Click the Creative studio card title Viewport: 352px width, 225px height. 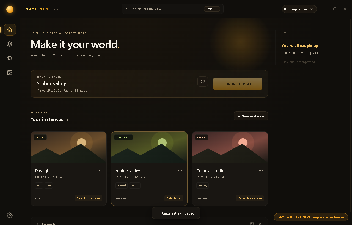(x=210, y=171)
